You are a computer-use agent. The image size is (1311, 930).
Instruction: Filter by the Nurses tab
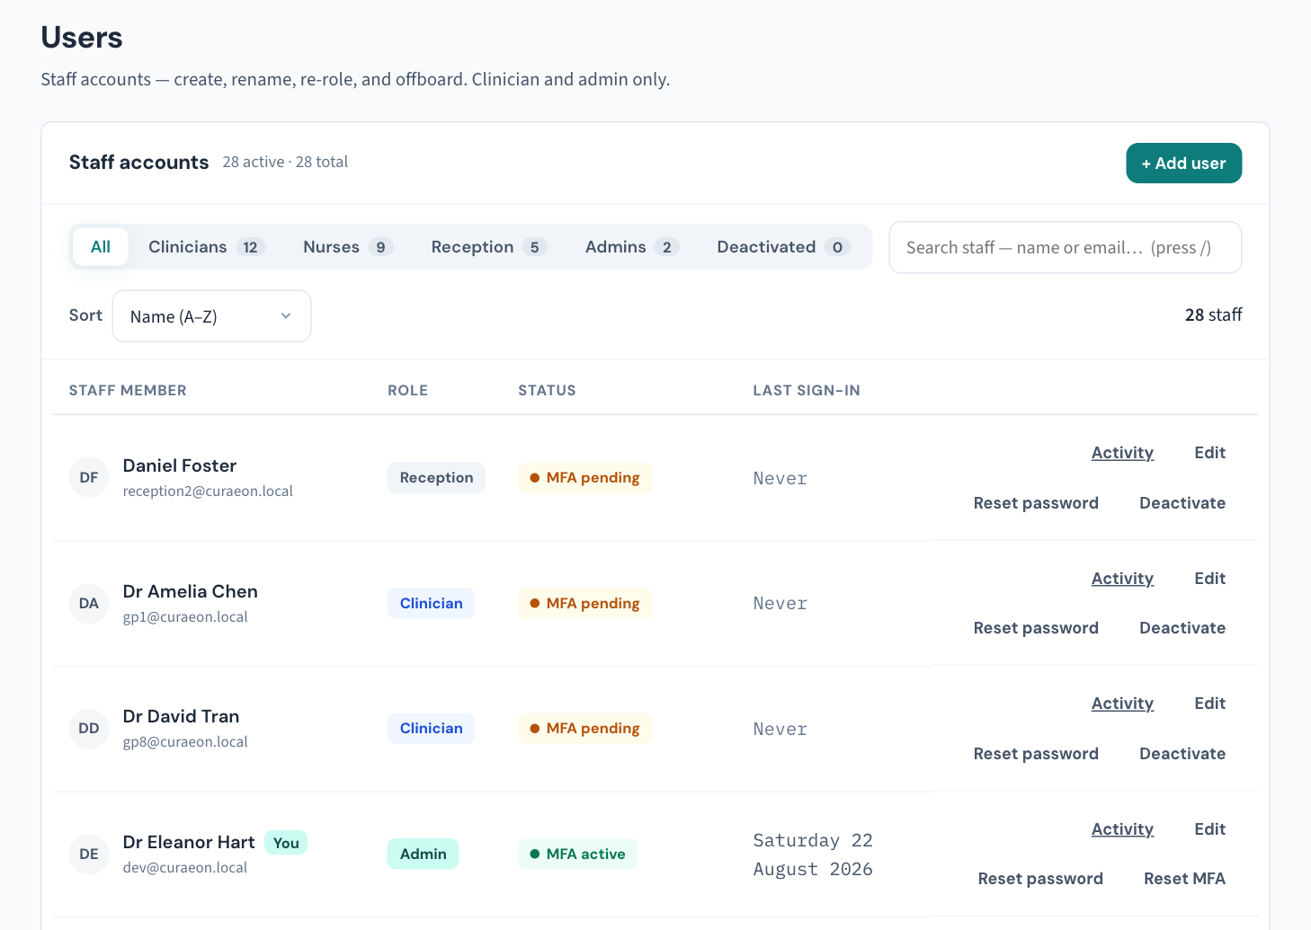[x=348, y=247]
